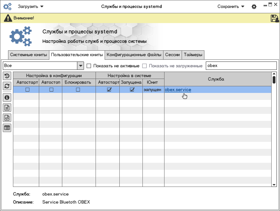Click the text document icon in sidebar
This screenshot has height=211, width=280.
pos(7,108)
